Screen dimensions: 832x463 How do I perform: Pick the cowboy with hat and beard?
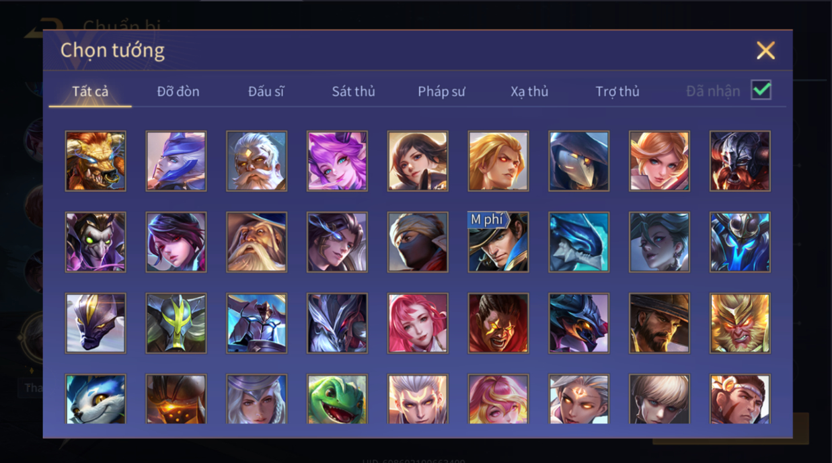click(659, 323)
